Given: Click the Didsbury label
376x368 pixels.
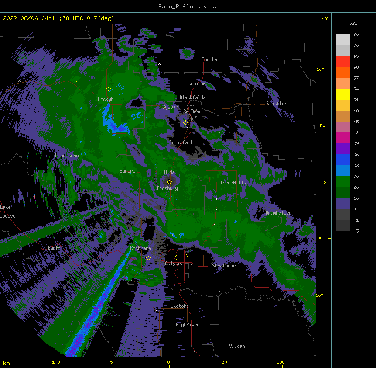Looking at the screenshot, I should click(x=167, y=188).
